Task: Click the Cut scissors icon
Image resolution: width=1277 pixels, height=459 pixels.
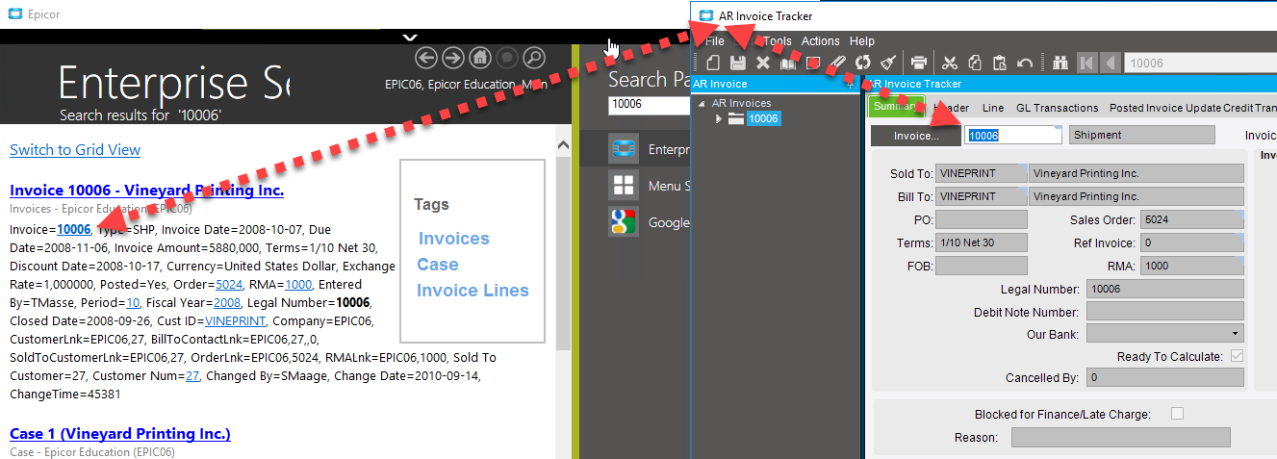Action: tap(950, 63)
